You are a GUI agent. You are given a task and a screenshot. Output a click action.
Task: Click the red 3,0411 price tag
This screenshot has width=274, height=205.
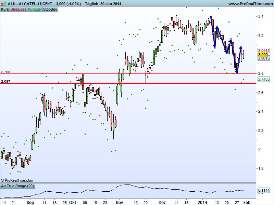pos(264,51)
